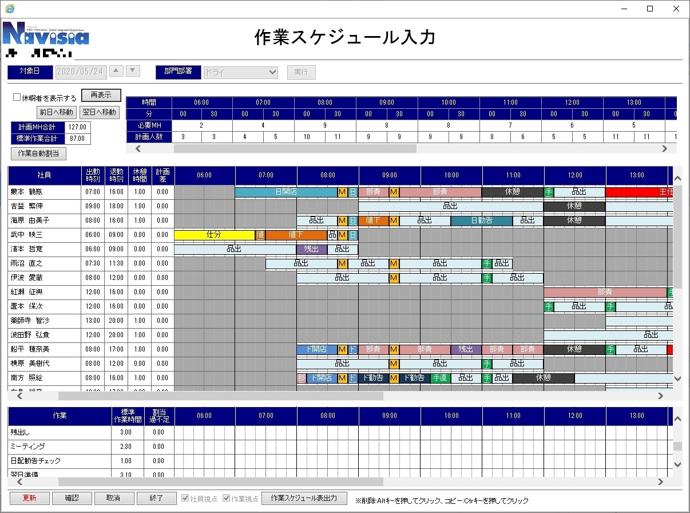Screen dimensions: 690x513
Task: Click 作業スケジュール表出力 button
Action: [x=304, y=498]
